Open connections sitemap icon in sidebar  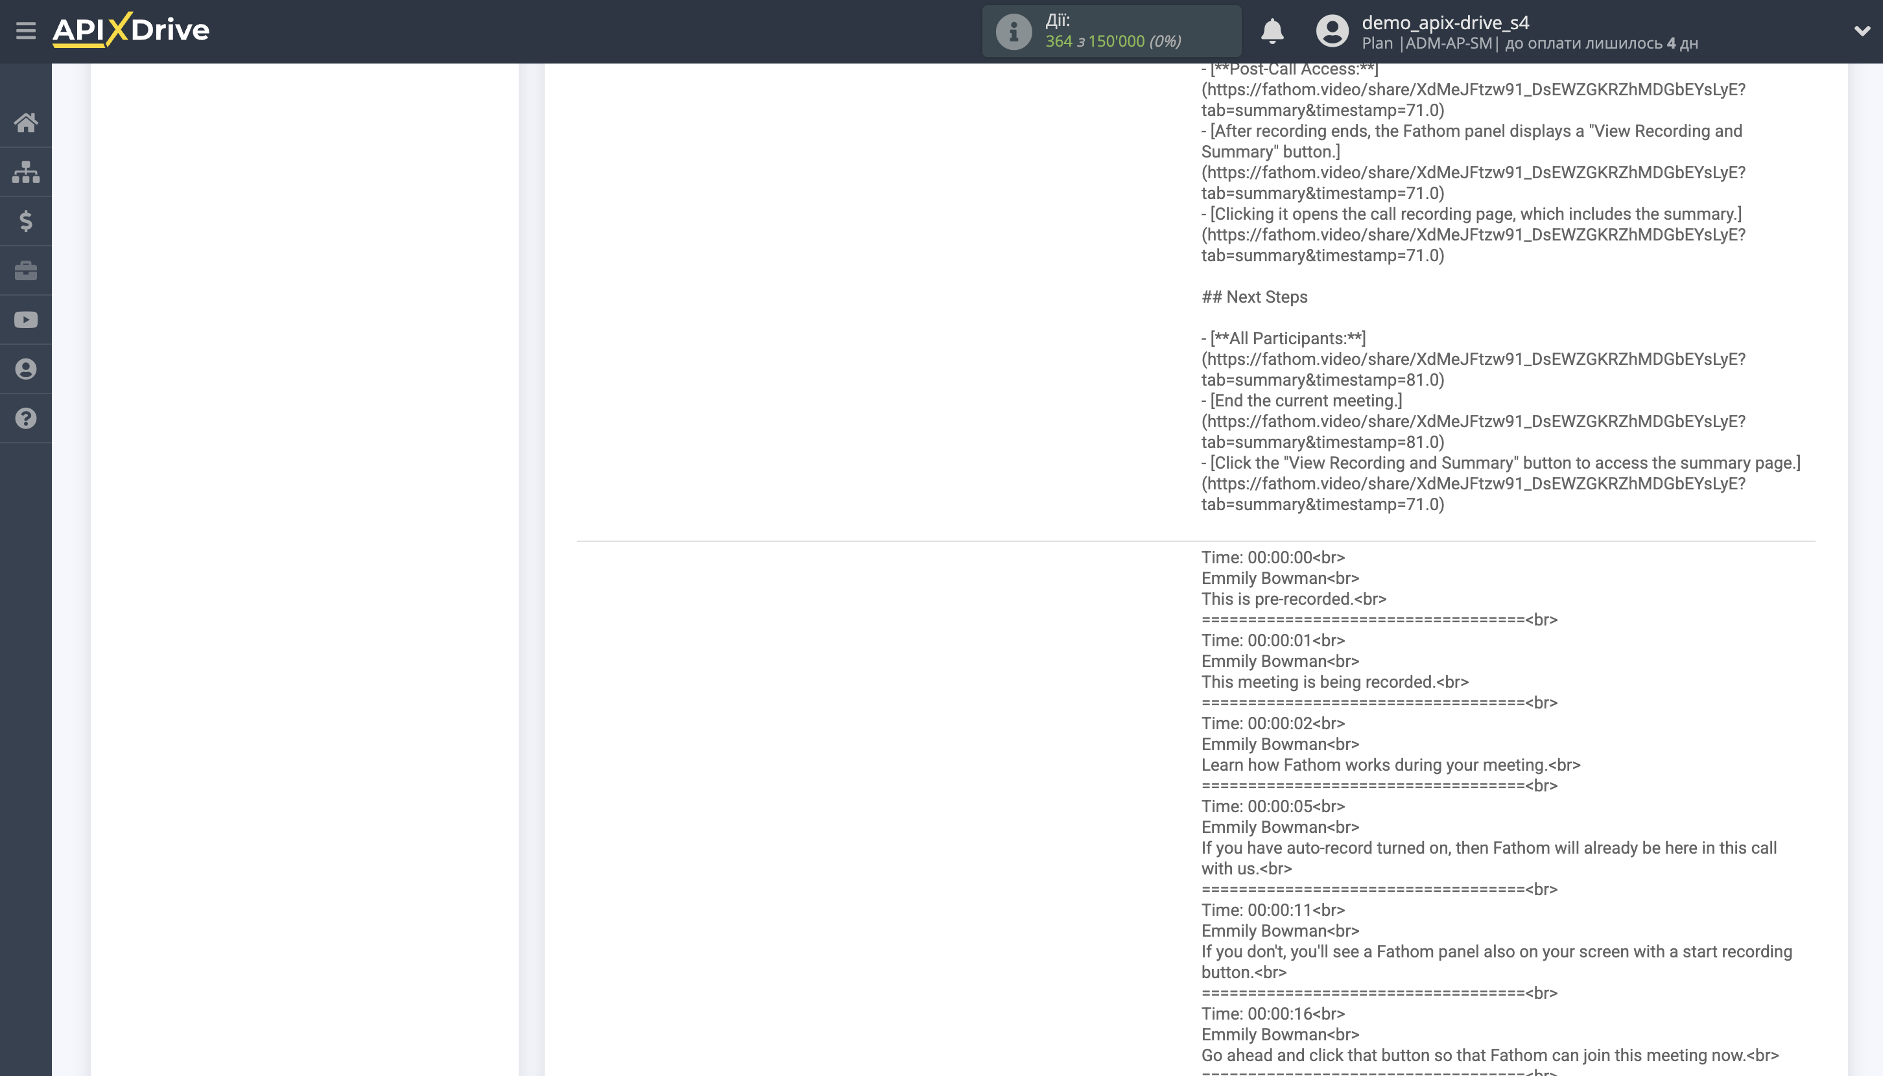(x=26, y=172)
